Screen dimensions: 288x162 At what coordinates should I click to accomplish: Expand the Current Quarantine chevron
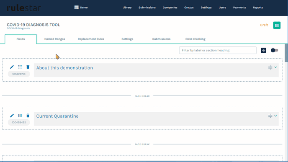click(x=276, y=116)
